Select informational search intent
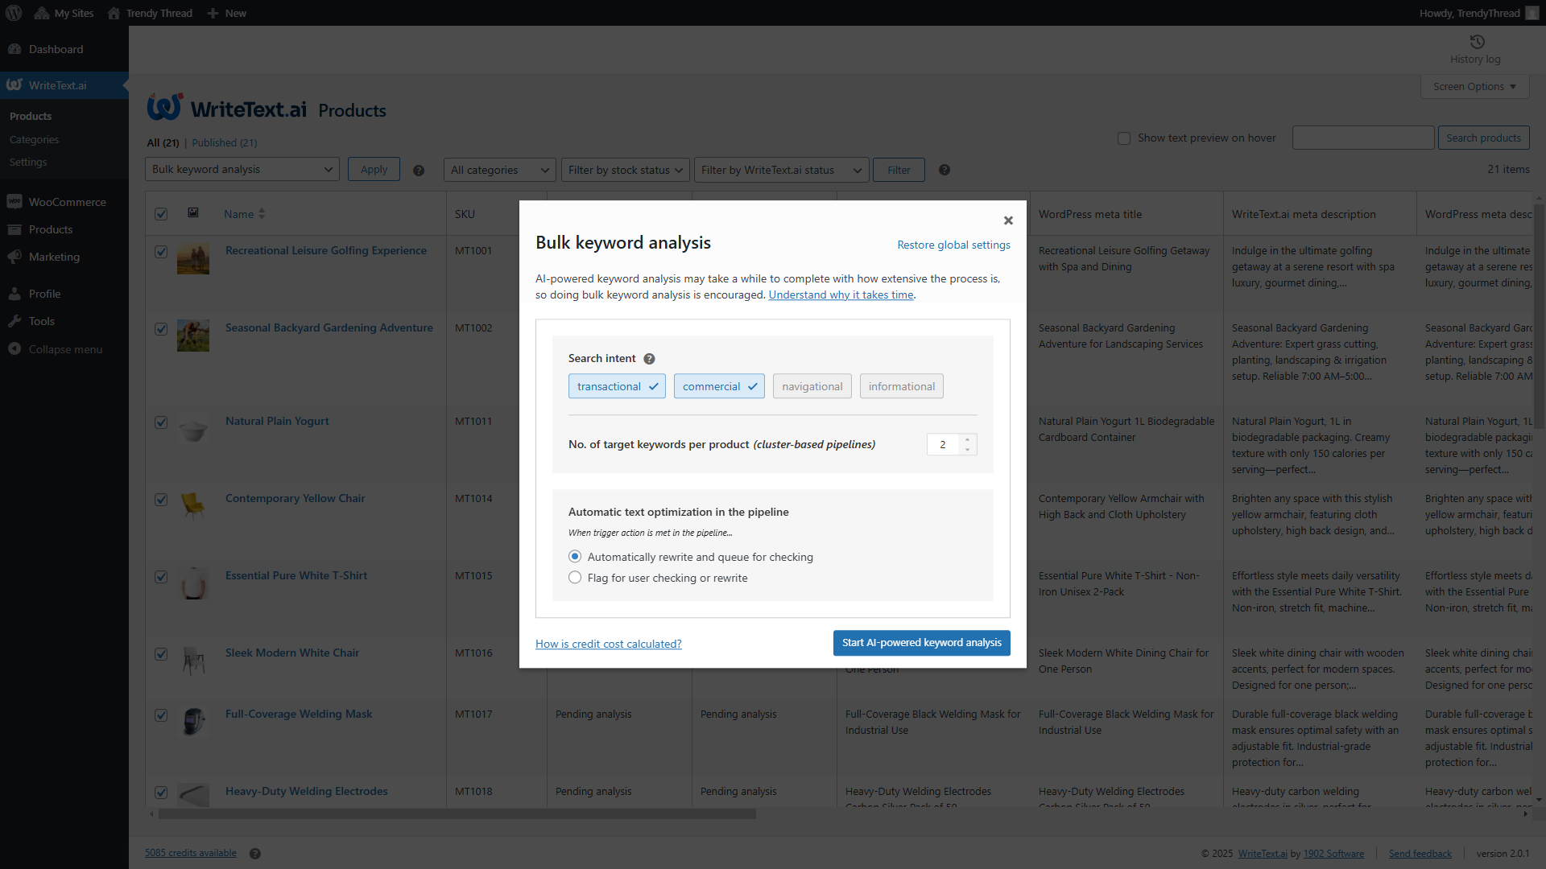 (901, 386)
